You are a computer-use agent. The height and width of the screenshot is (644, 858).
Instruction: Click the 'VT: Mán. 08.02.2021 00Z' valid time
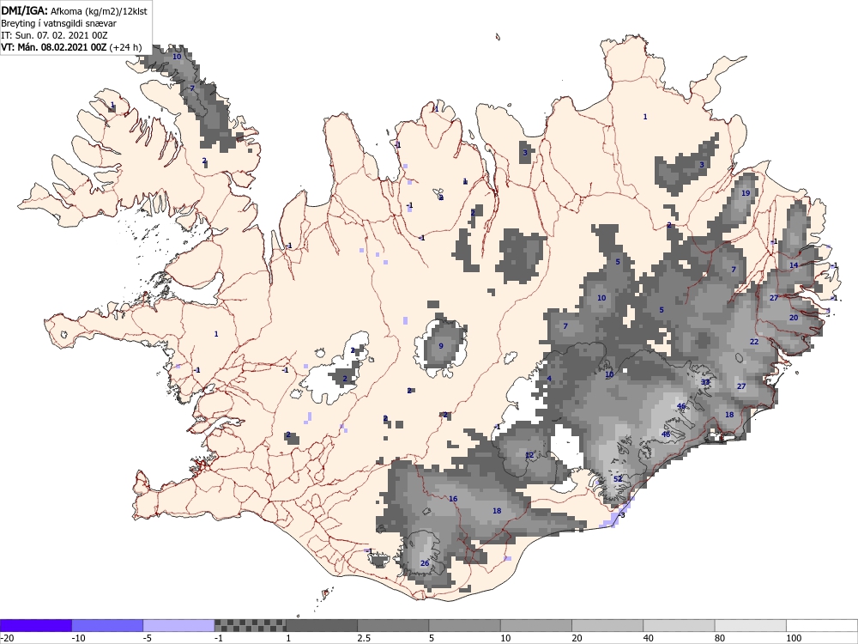pyautogui.click(x=53, y=47)
